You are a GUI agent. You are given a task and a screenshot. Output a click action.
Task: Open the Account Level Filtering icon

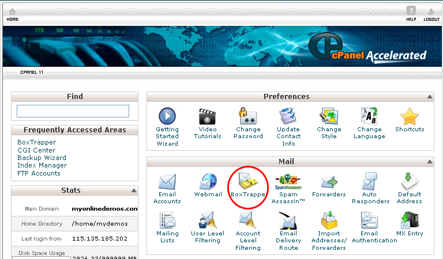click(x=248, y=220)
